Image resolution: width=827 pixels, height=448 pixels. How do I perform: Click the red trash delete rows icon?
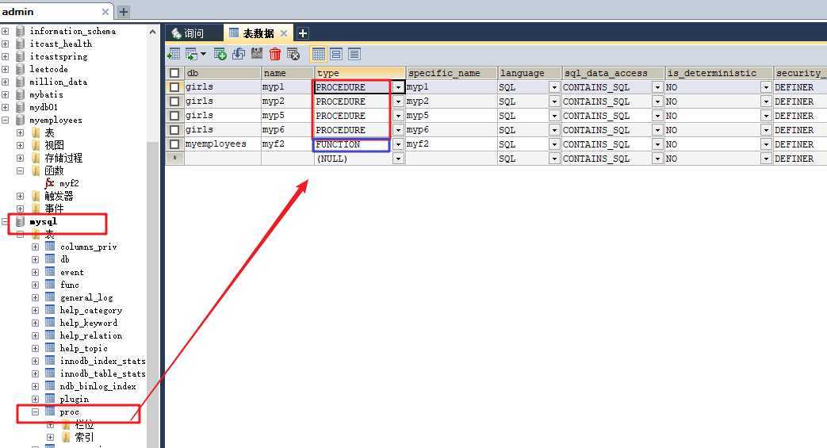(275, 54)
